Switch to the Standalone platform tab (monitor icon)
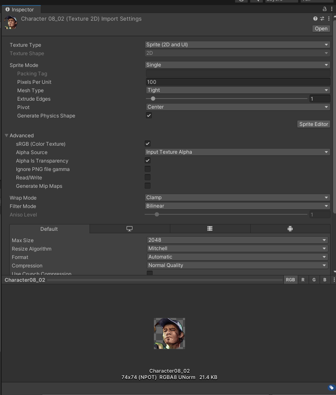The image size is (336, 395). 129,229
